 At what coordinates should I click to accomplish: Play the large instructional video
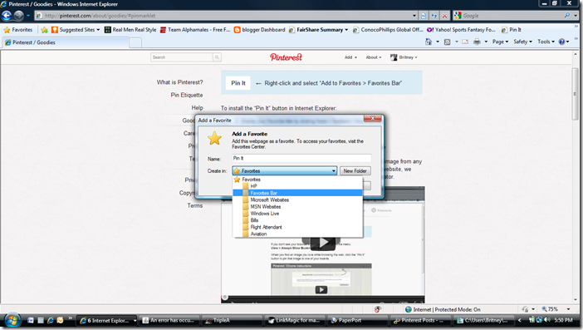[324, 242]
